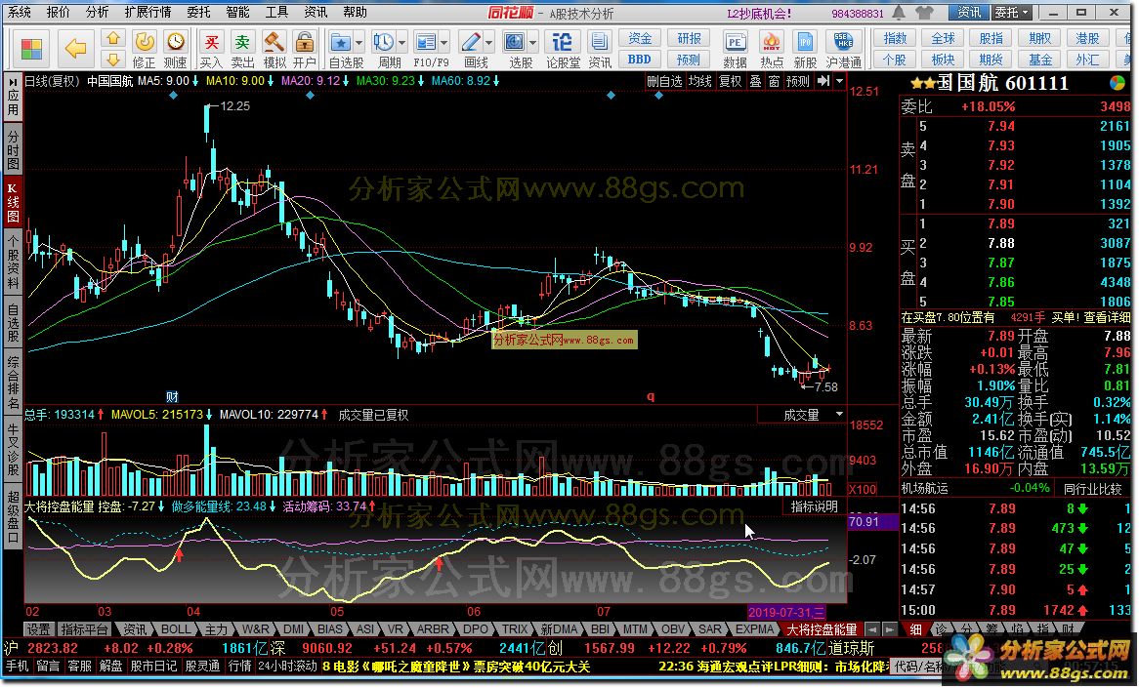Click the BBD button
Image resolution: width=1139 pixels, height=688 pixels.
640,60
